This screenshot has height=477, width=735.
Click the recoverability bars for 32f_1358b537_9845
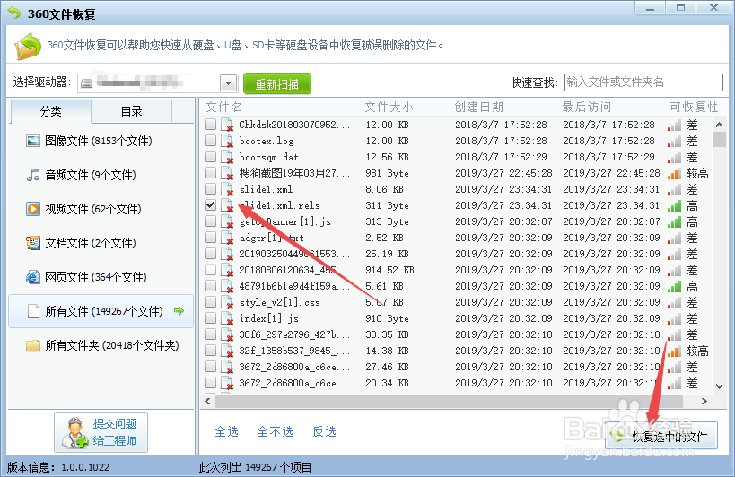coord(675,351)
